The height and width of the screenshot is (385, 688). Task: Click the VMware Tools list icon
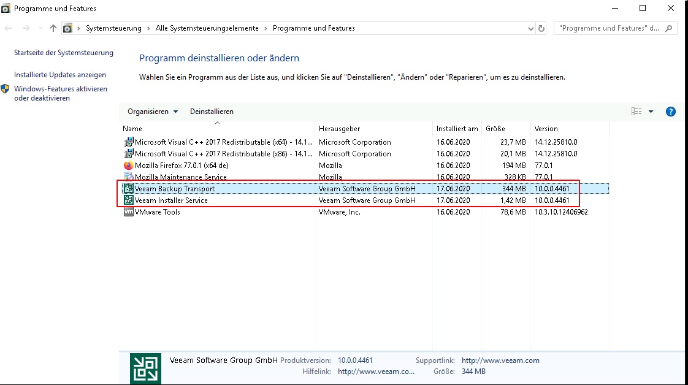pyautogui.click(x=128, y=212)
